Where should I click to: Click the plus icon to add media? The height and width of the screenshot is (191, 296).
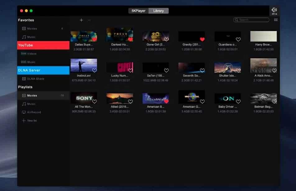81,20
